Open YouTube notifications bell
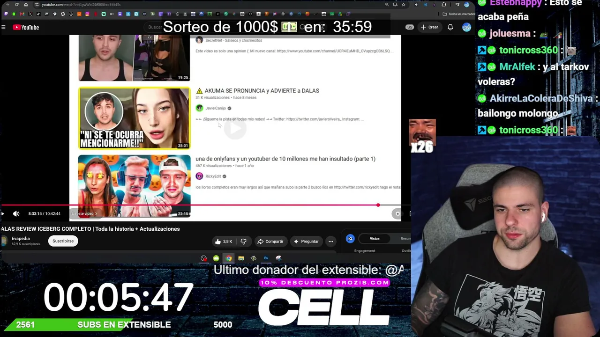 coord(450,27)
